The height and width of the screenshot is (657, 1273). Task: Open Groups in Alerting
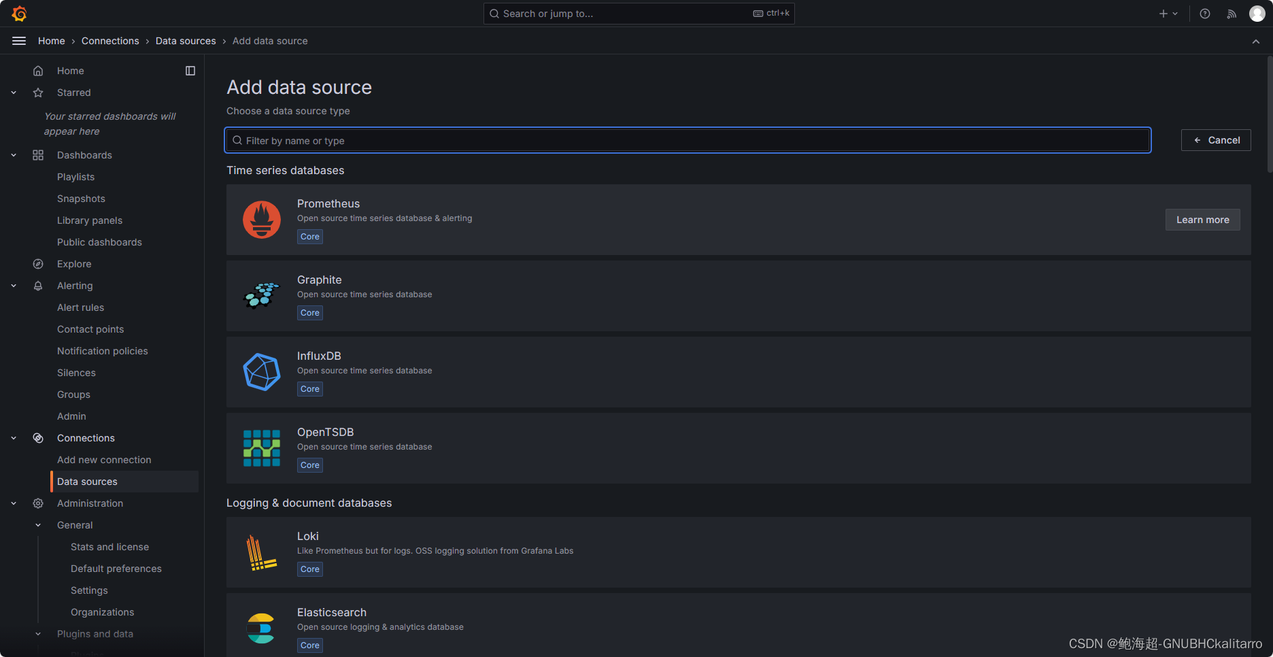(x=73, y=394)
